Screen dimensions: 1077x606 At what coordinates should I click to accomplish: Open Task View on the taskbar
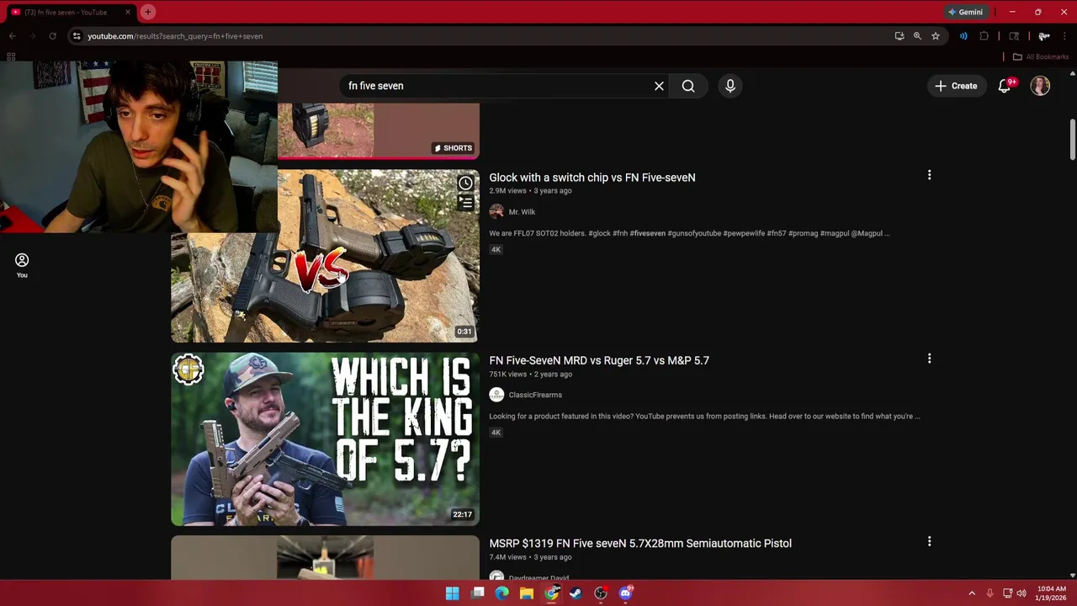[478, 593]
